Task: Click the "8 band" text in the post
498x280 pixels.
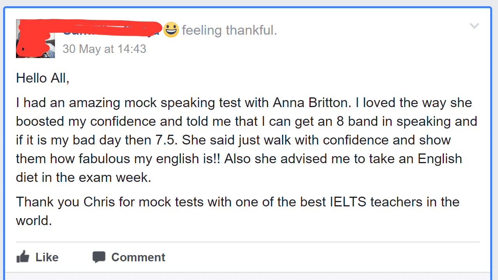Action: pyautogui.click(x=349, y=122)
